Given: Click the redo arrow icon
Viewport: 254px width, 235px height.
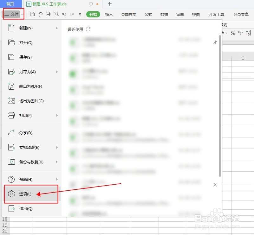Looking at the screenshot, I should coord(72,14).
